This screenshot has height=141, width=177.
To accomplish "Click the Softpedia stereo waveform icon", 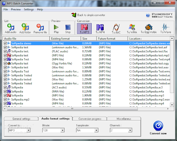I will 9,43.
